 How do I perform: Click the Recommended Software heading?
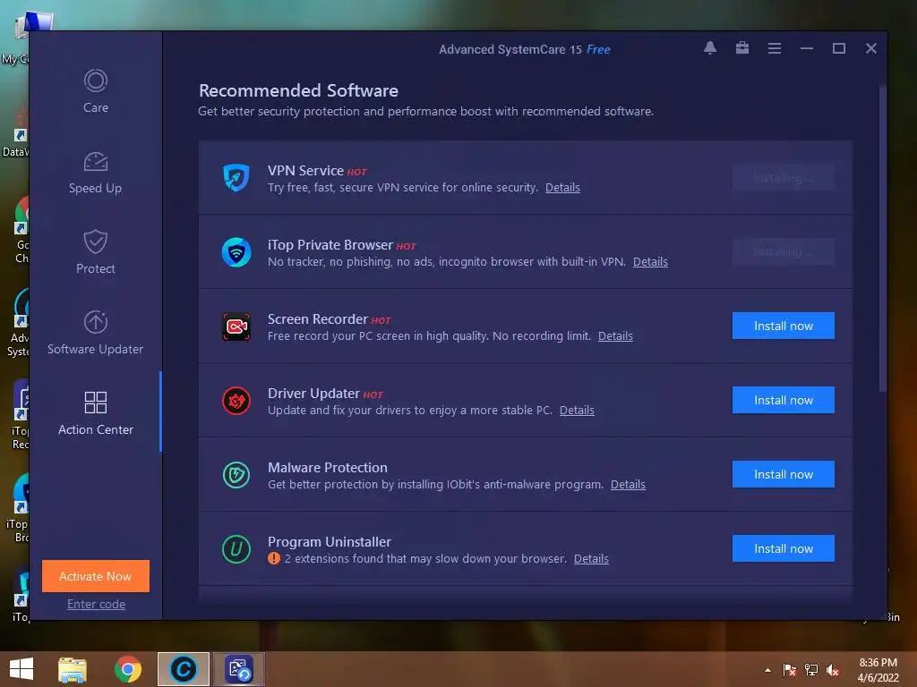pyautogui.click(x=298, y=90)
